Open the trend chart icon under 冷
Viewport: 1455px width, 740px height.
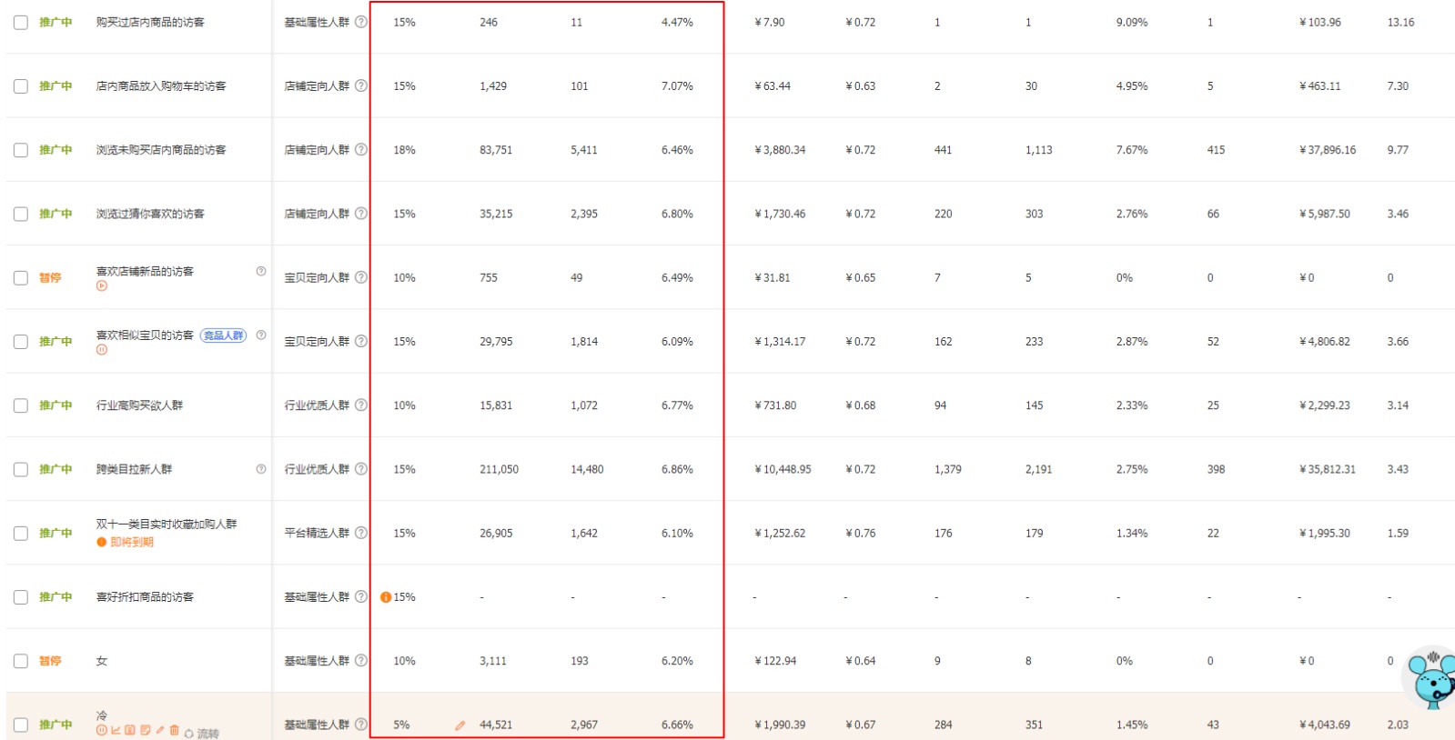[116, 730]
